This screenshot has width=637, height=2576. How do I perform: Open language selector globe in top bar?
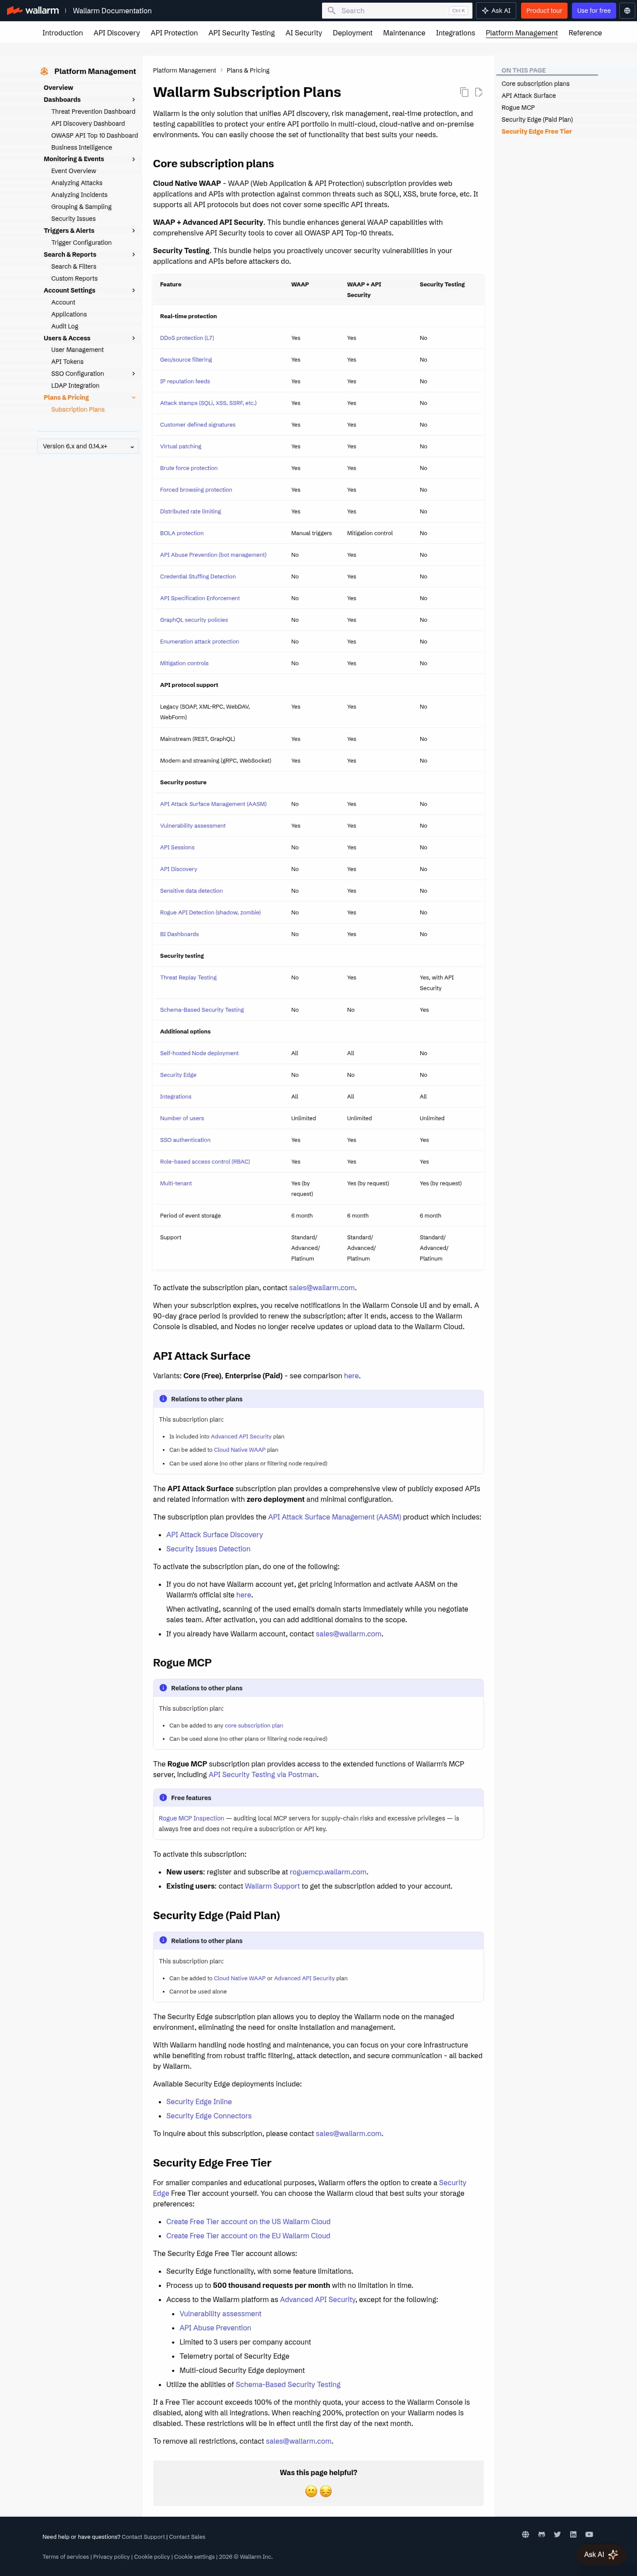coord(627,11)
